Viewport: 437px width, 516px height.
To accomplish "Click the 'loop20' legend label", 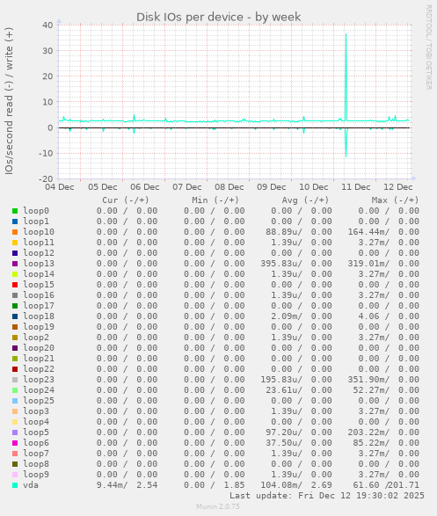I will (x=39, y=348).
